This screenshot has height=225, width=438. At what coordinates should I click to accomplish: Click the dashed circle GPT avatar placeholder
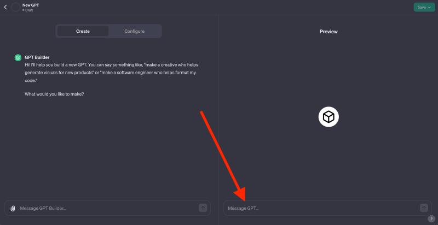pos(16,7)
